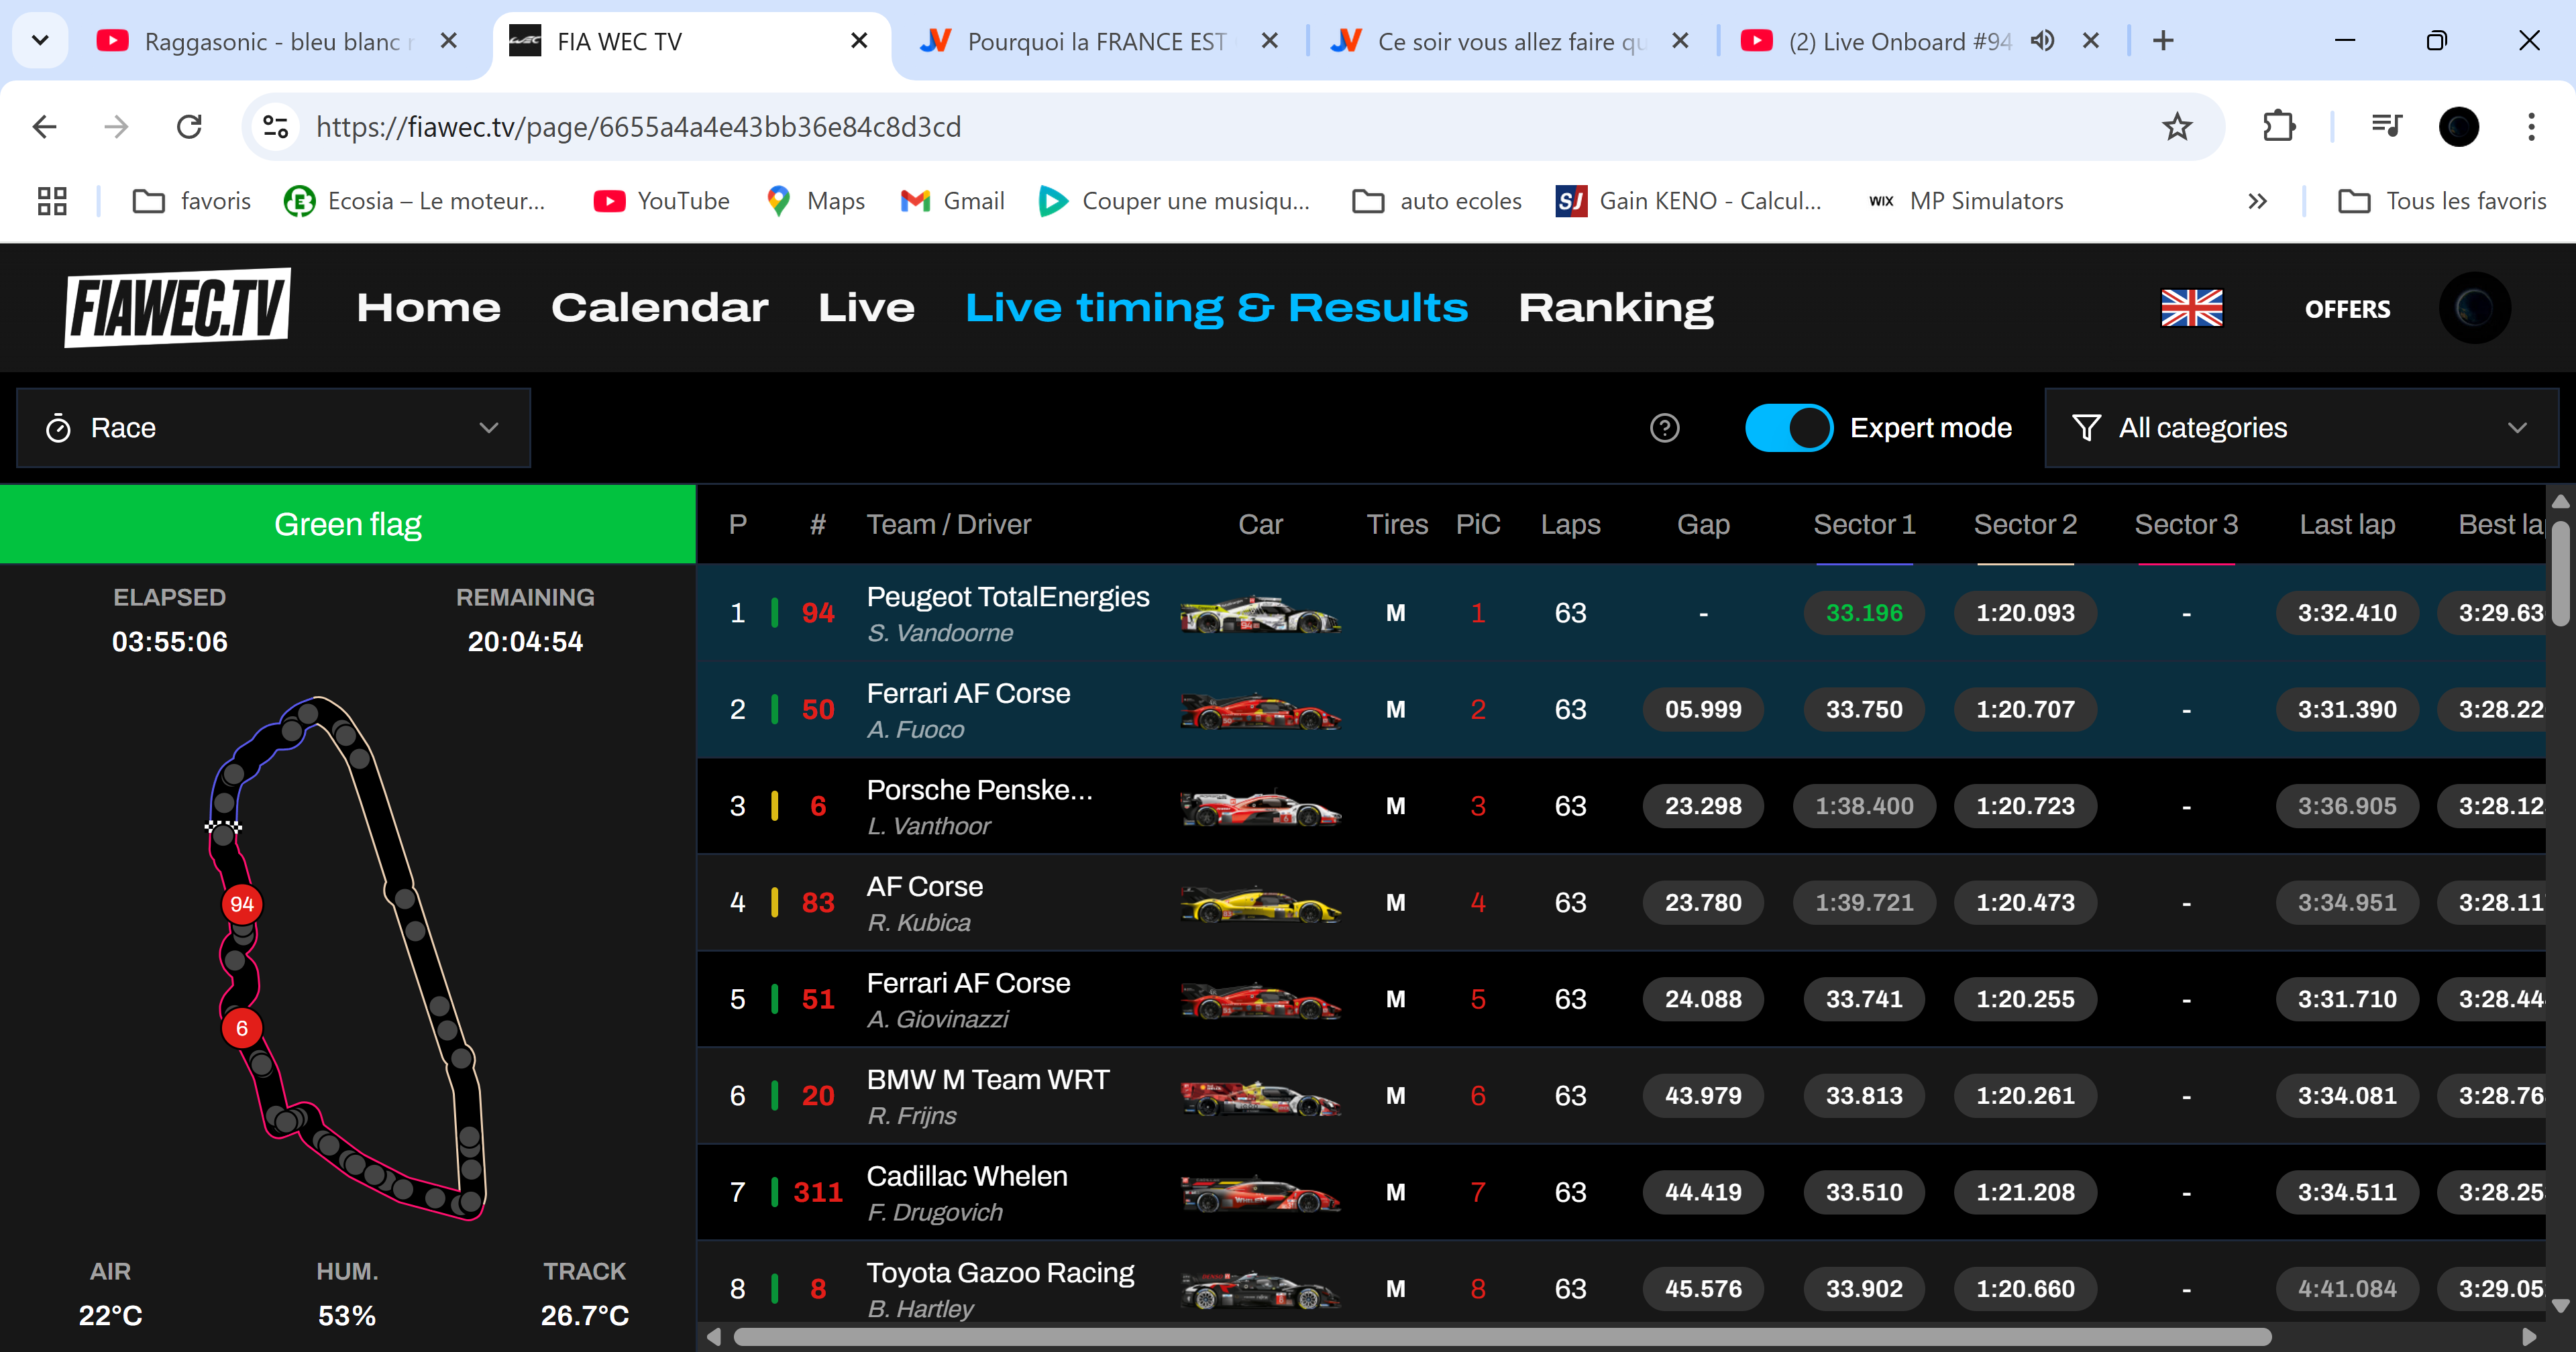Open Gmail bookmark
This screenshot has width=2576, height=1352.
tap(952, 201)
